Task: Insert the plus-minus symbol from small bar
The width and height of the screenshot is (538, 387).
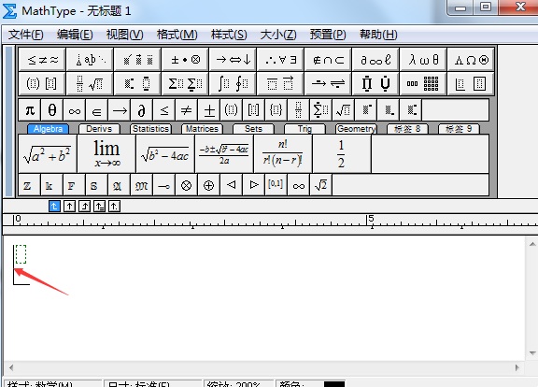Action: coord(209,110)
